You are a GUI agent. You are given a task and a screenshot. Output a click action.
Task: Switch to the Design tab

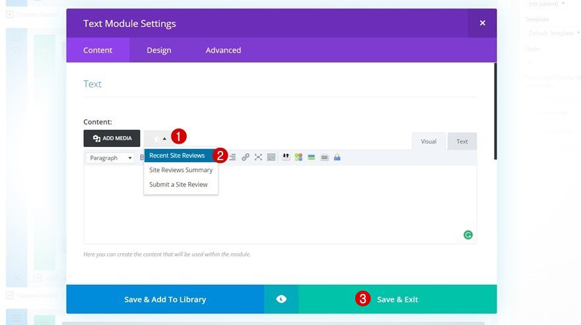click(x=158, y=50)
